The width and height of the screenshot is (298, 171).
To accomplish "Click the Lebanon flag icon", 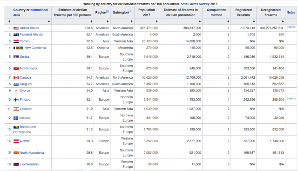I will (x=16, y=109).
